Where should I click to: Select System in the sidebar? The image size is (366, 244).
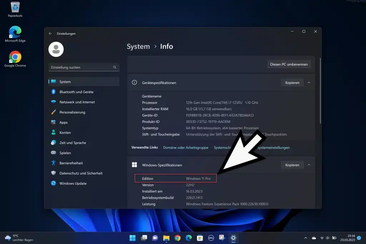(84, 82)
